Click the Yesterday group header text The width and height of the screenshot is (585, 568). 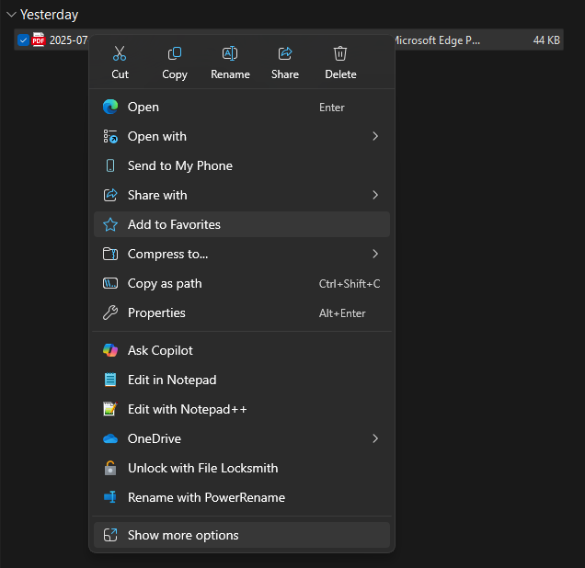(50, 15)
